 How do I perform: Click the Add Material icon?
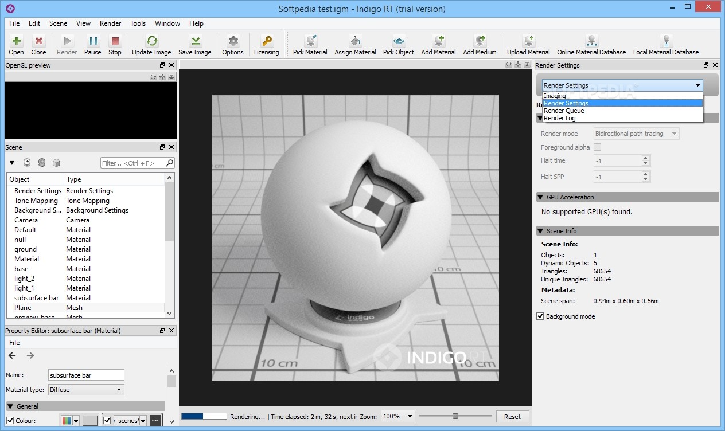(439, 41)
